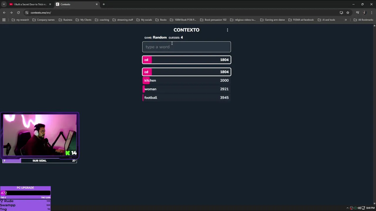This screenshot has width=376, height=211.
Task: Click the kitchen score 2000
Action: point(224,80)
